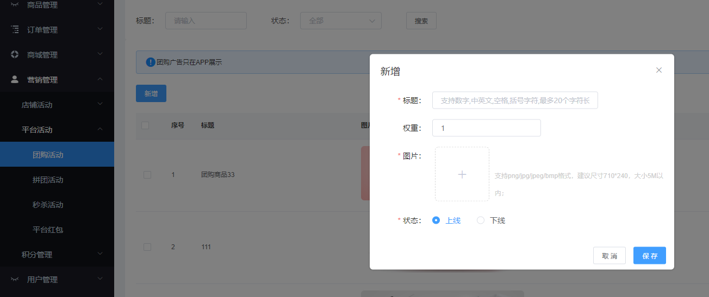Viewport: 709px width, 297px height.
Task: Click the 订单管理 list icon in sidebar
Action: coord(15,30)
